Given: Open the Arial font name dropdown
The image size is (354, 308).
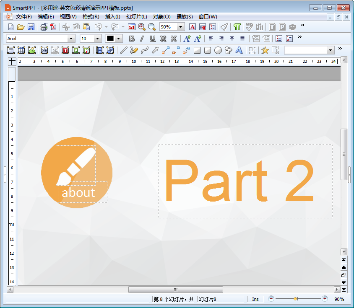Looking at the screenshot, I should [71, 39].
